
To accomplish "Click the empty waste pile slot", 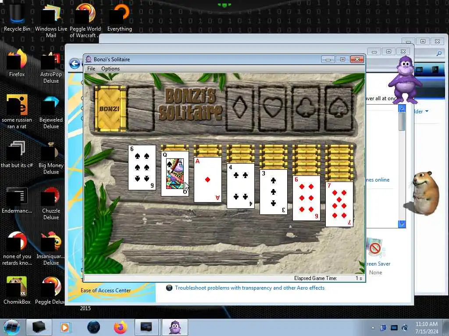I will pos(141,108).
